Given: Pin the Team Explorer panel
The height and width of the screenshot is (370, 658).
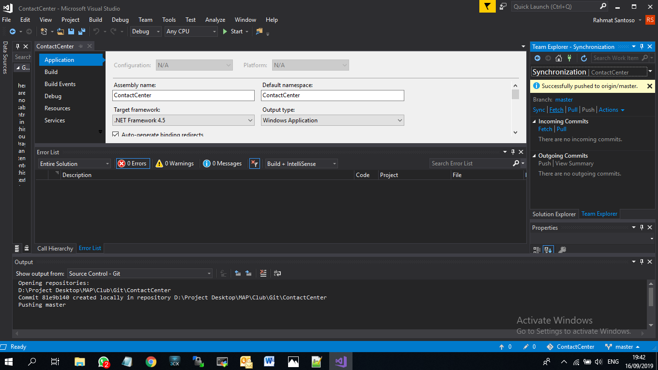Looking at the screenshot, I should [x=642, y=47].
